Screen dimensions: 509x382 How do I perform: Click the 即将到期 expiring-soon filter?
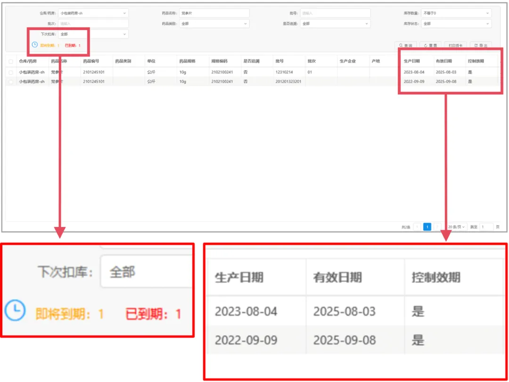pyautogui.click(x=49, y=45)
